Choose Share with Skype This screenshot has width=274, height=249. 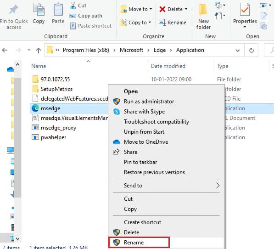coord(144,112)
